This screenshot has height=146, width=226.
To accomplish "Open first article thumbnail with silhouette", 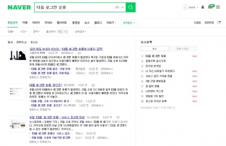I will [x=18, y=56].
